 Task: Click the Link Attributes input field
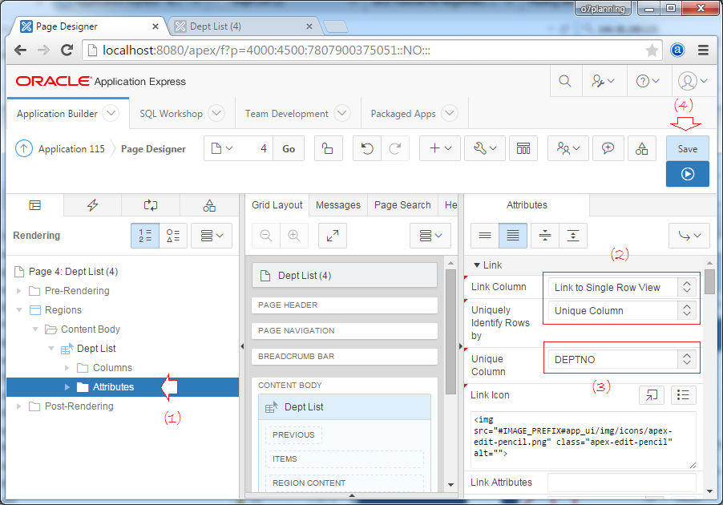click(621, 483)
